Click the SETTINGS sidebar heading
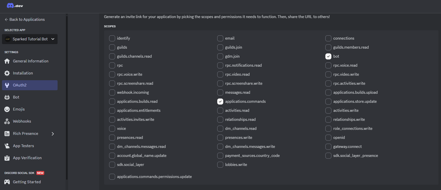441x190 pixels. pos(11,52)
